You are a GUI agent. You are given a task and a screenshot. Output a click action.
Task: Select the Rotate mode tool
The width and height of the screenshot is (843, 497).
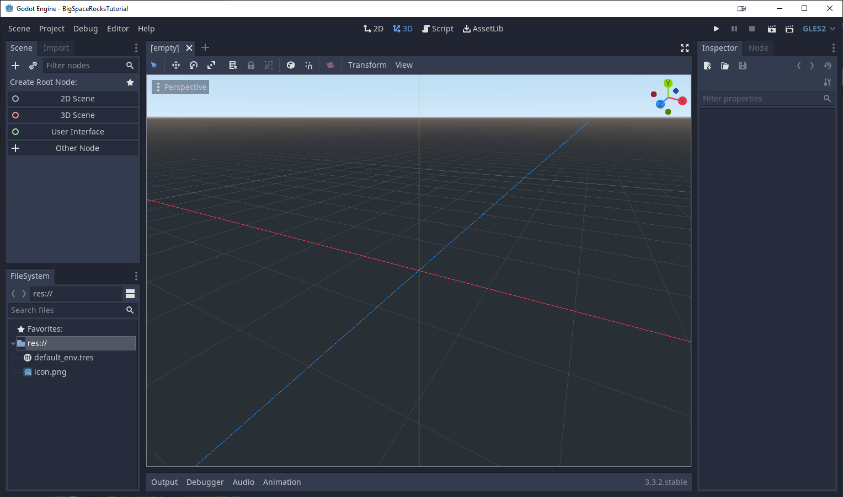point(194,65)
